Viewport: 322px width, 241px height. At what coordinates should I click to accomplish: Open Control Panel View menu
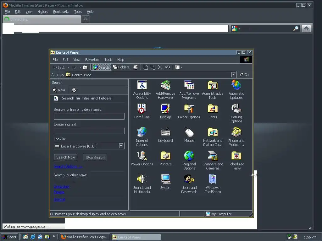coord(77,60)
